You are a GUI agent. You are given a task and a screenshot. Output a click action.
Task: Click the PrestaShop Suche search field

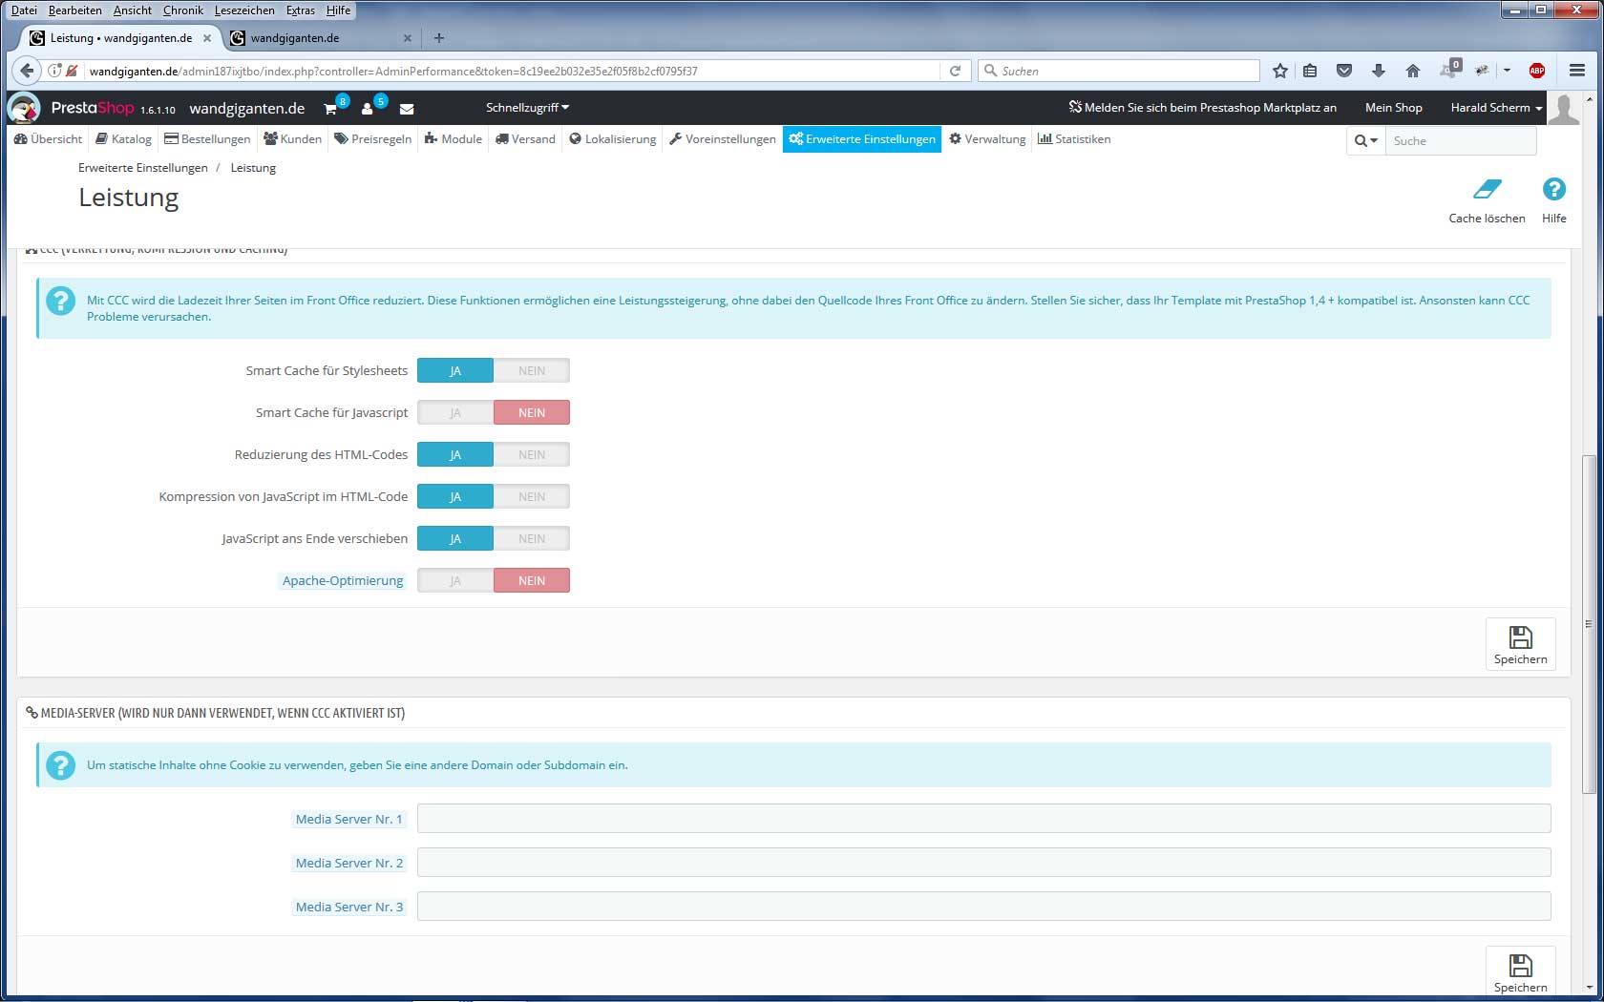tap(1461, 140)
